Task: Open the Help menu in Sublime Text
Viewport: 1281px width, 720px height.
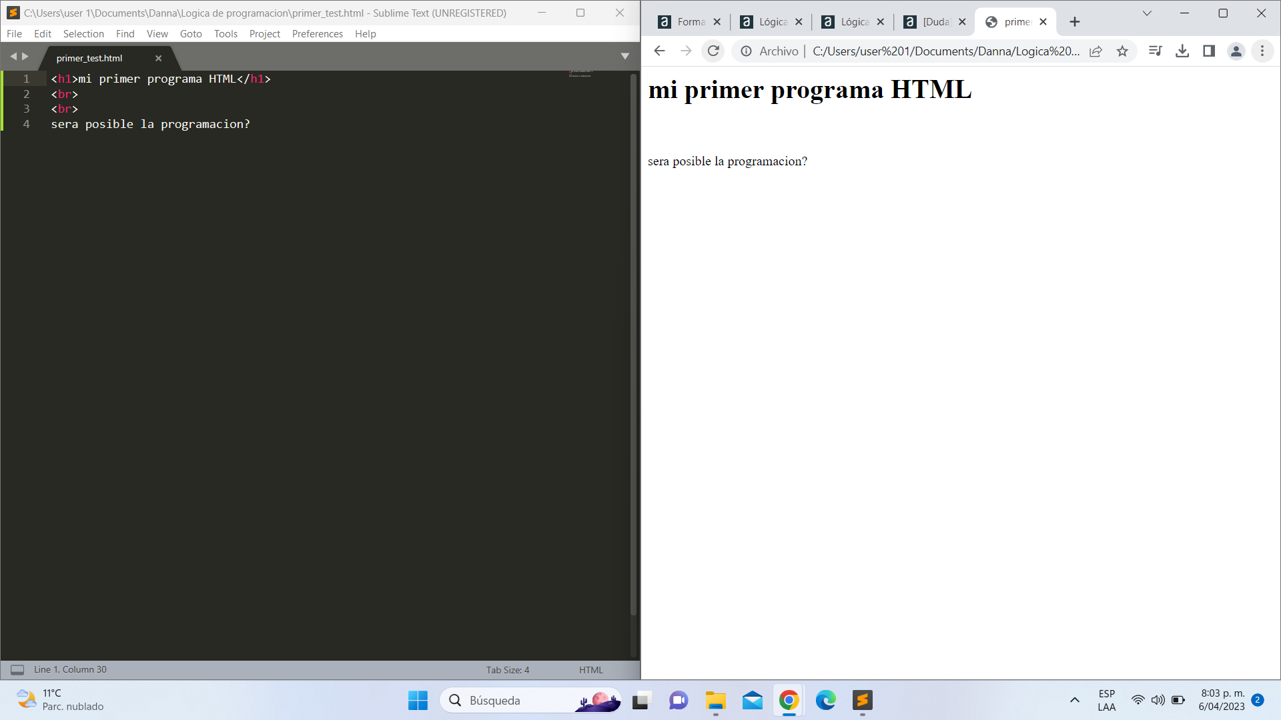Action: click(x=366, y=34)
